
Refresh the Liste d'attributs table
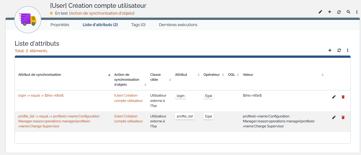tap(339, 50)
